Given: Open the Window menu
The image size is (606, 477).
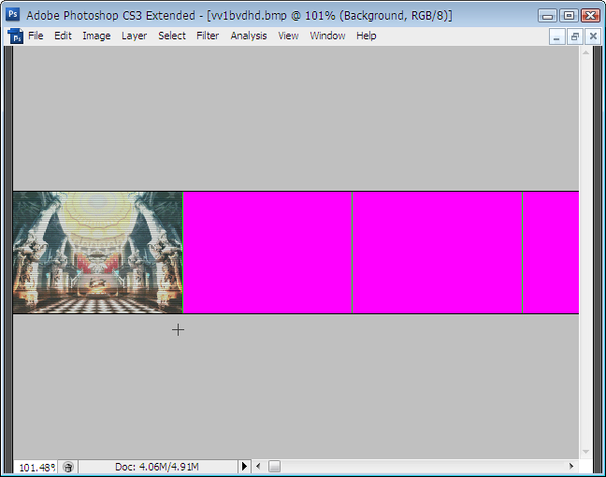Looking at the screenshot, I should click(x=327, y=36).
